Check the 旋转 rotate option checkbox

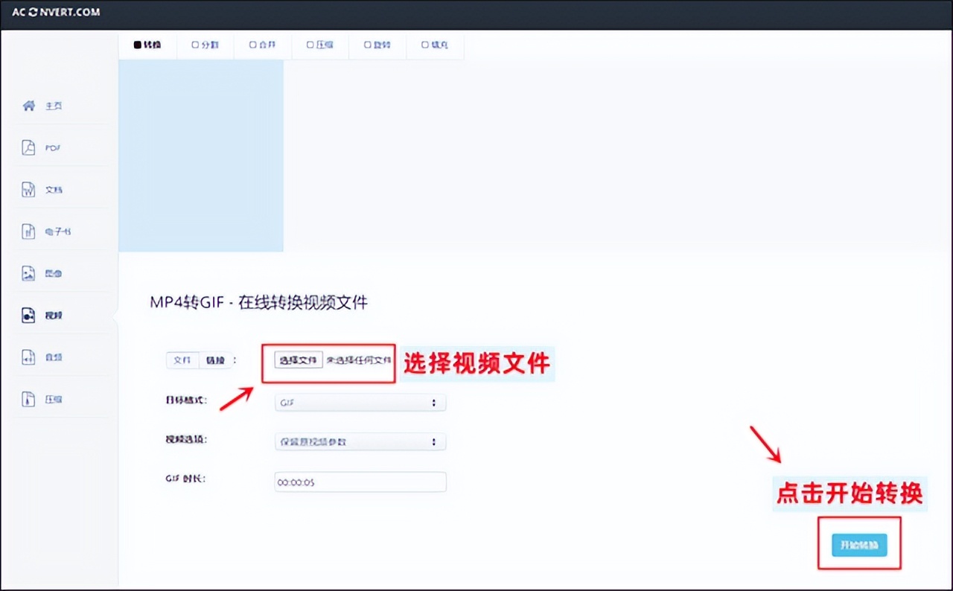366,45
